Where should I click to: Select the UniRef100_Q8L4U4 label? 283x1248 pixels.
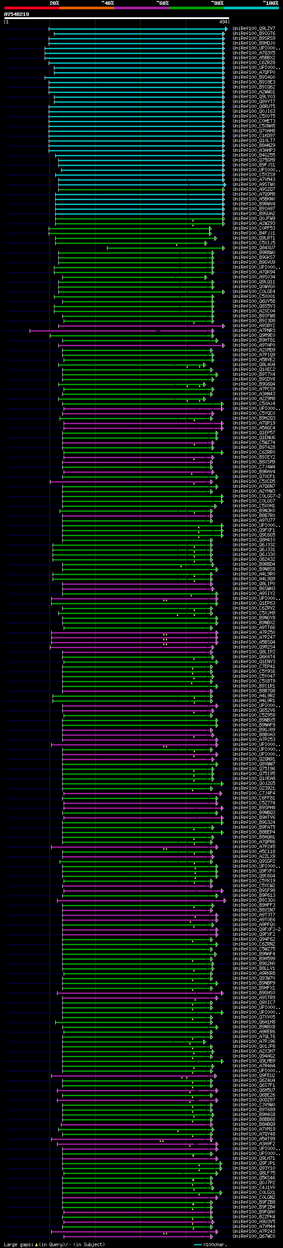(254, 365)
